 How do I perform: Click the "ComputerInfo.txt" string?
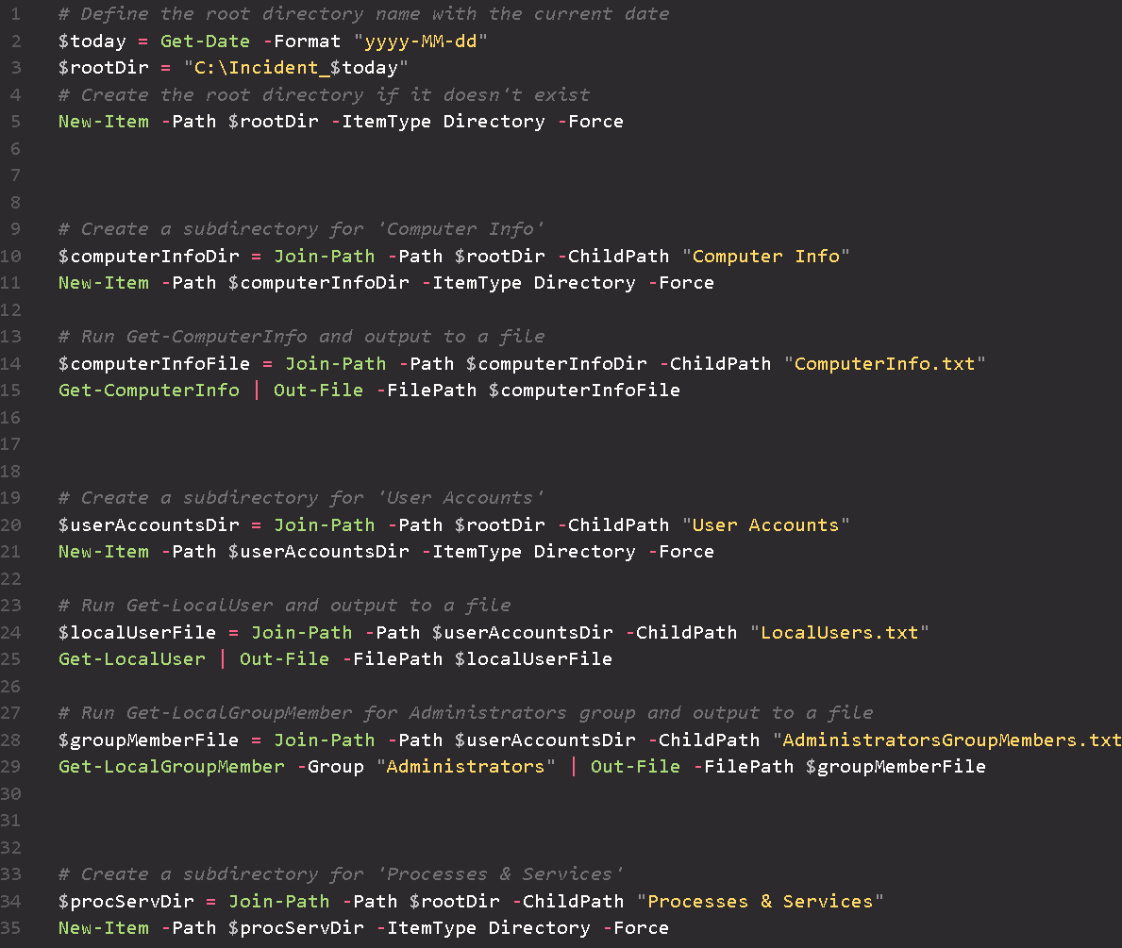tap(885, 364)
